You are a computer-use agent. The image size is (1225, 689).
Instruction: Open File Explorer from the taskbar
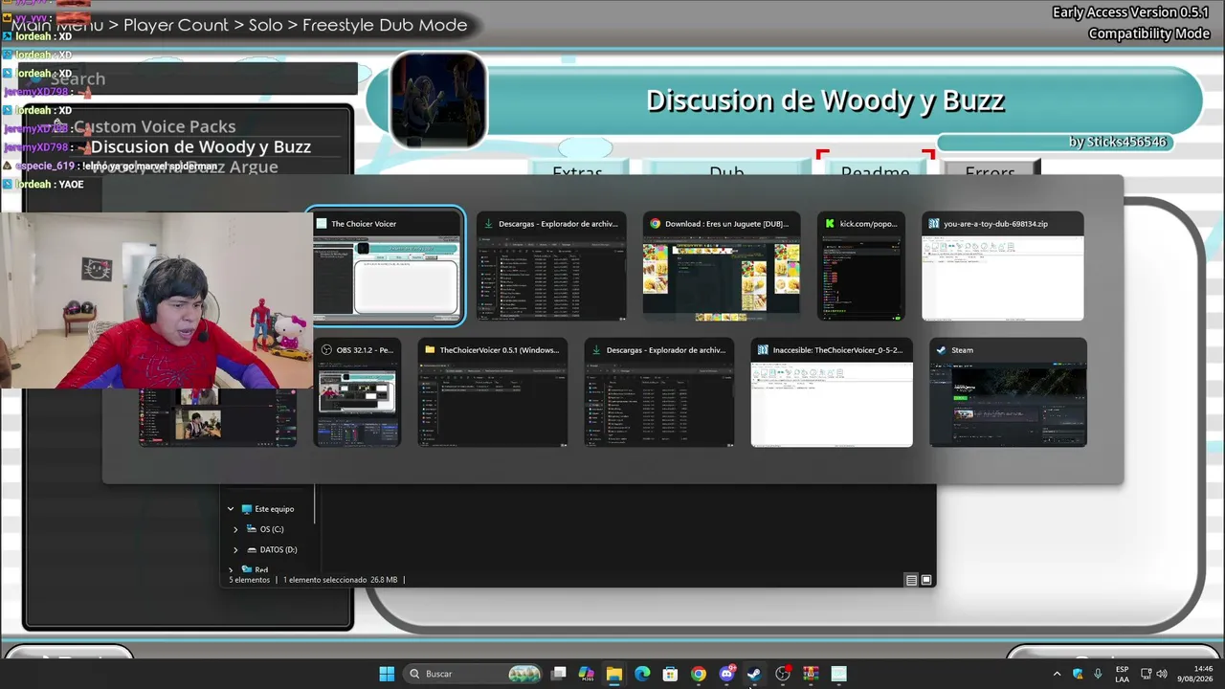pos(614,674)
